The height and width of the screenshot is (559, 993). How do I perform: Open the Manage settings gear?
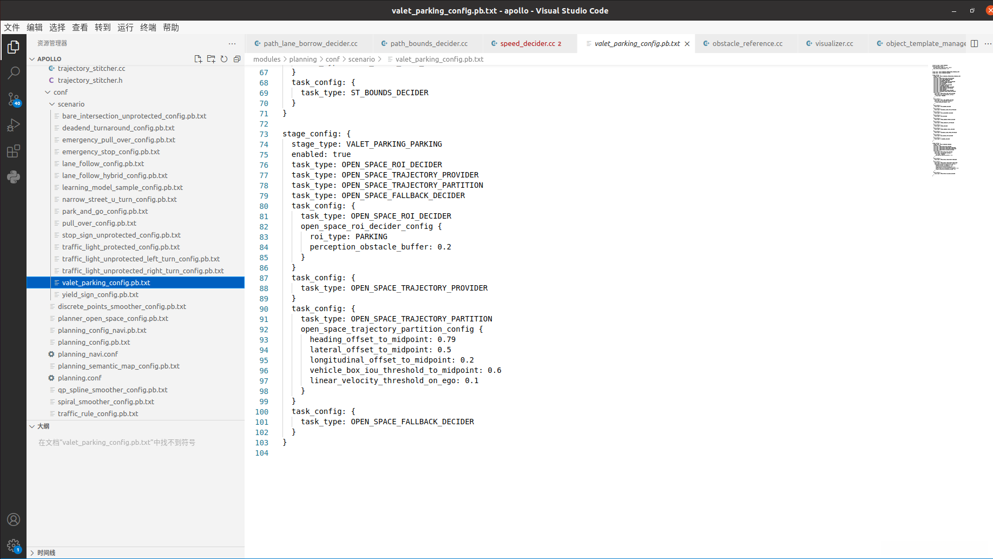tap(14, 545)
